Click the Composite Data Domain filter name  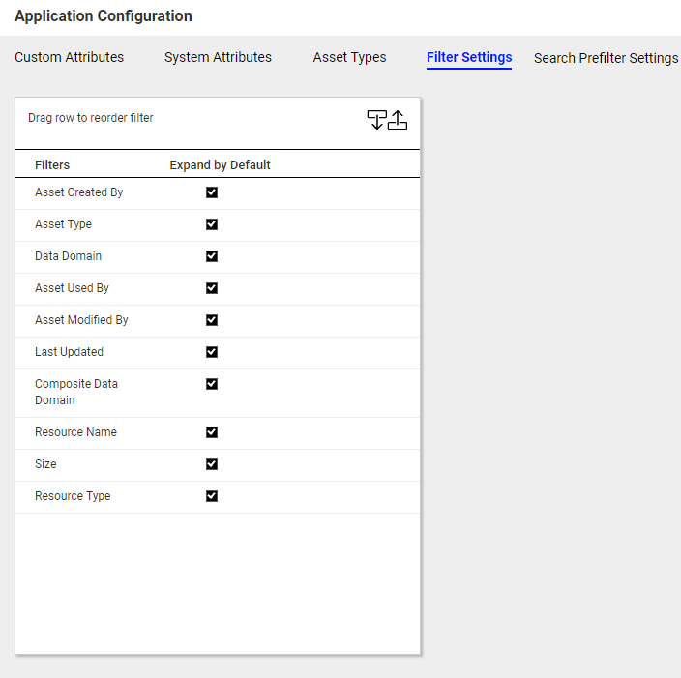click(76, 392)
